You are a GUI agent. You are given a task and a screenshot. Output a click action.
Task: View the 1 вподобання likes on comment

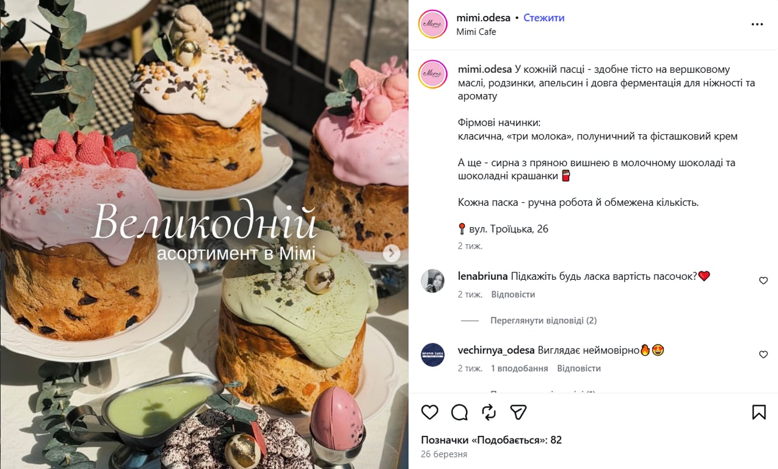[x=520, y=368]
